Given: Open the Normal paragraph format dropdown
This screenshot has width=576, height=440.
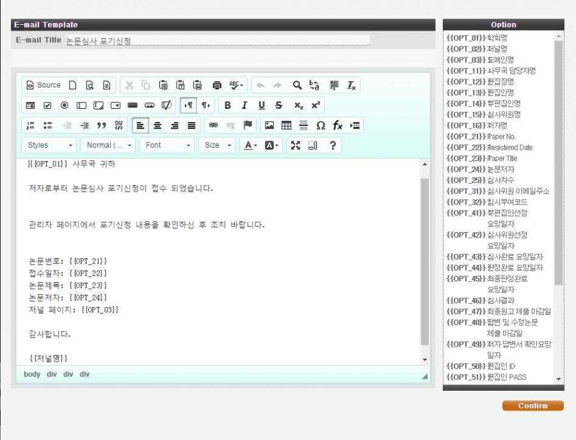Looking at the screenshot, I should (108, 145).
